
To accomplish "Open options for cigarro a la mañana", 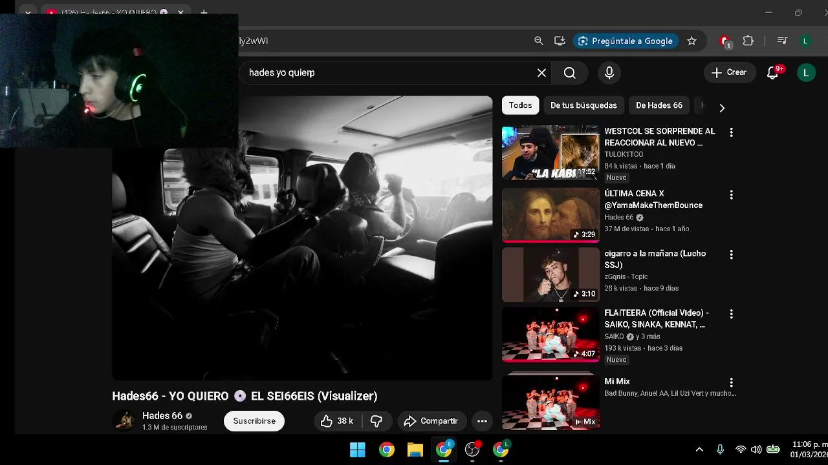I will tap(732, 255).
